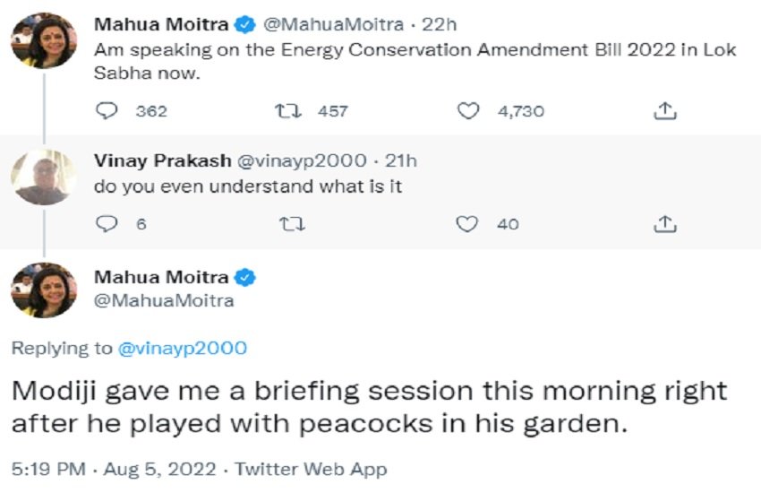Reply to Mahua Moitra's Energy Conservation tweet

click(107, 111)
